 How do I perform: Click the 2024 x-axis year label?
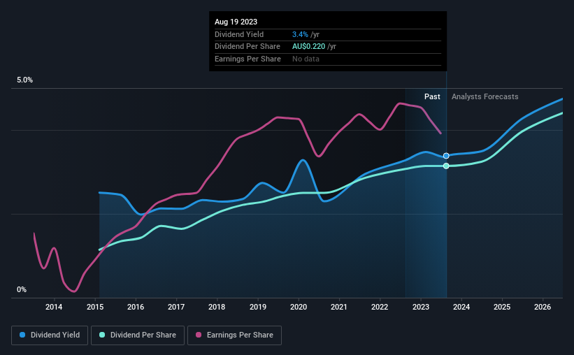(461, 307)
